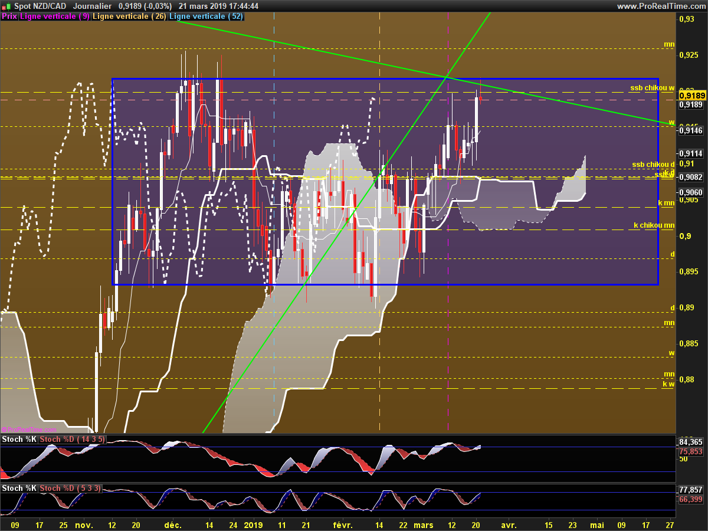
Task: Click the k chikou mn level label
Action: point(654,225)
